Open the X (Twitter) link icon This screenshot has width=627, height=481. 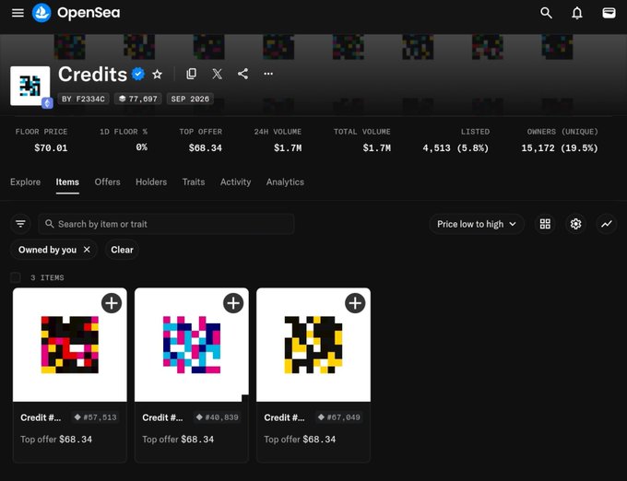(217, 74)
